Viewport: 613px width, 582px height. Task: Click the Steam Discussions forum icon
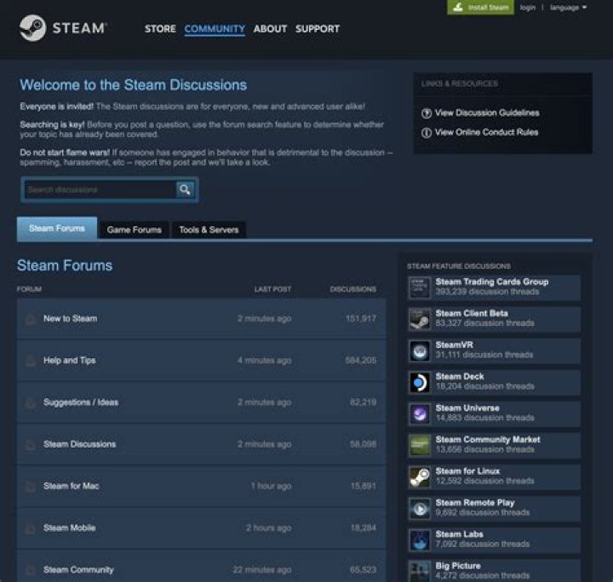coord(31,444)
